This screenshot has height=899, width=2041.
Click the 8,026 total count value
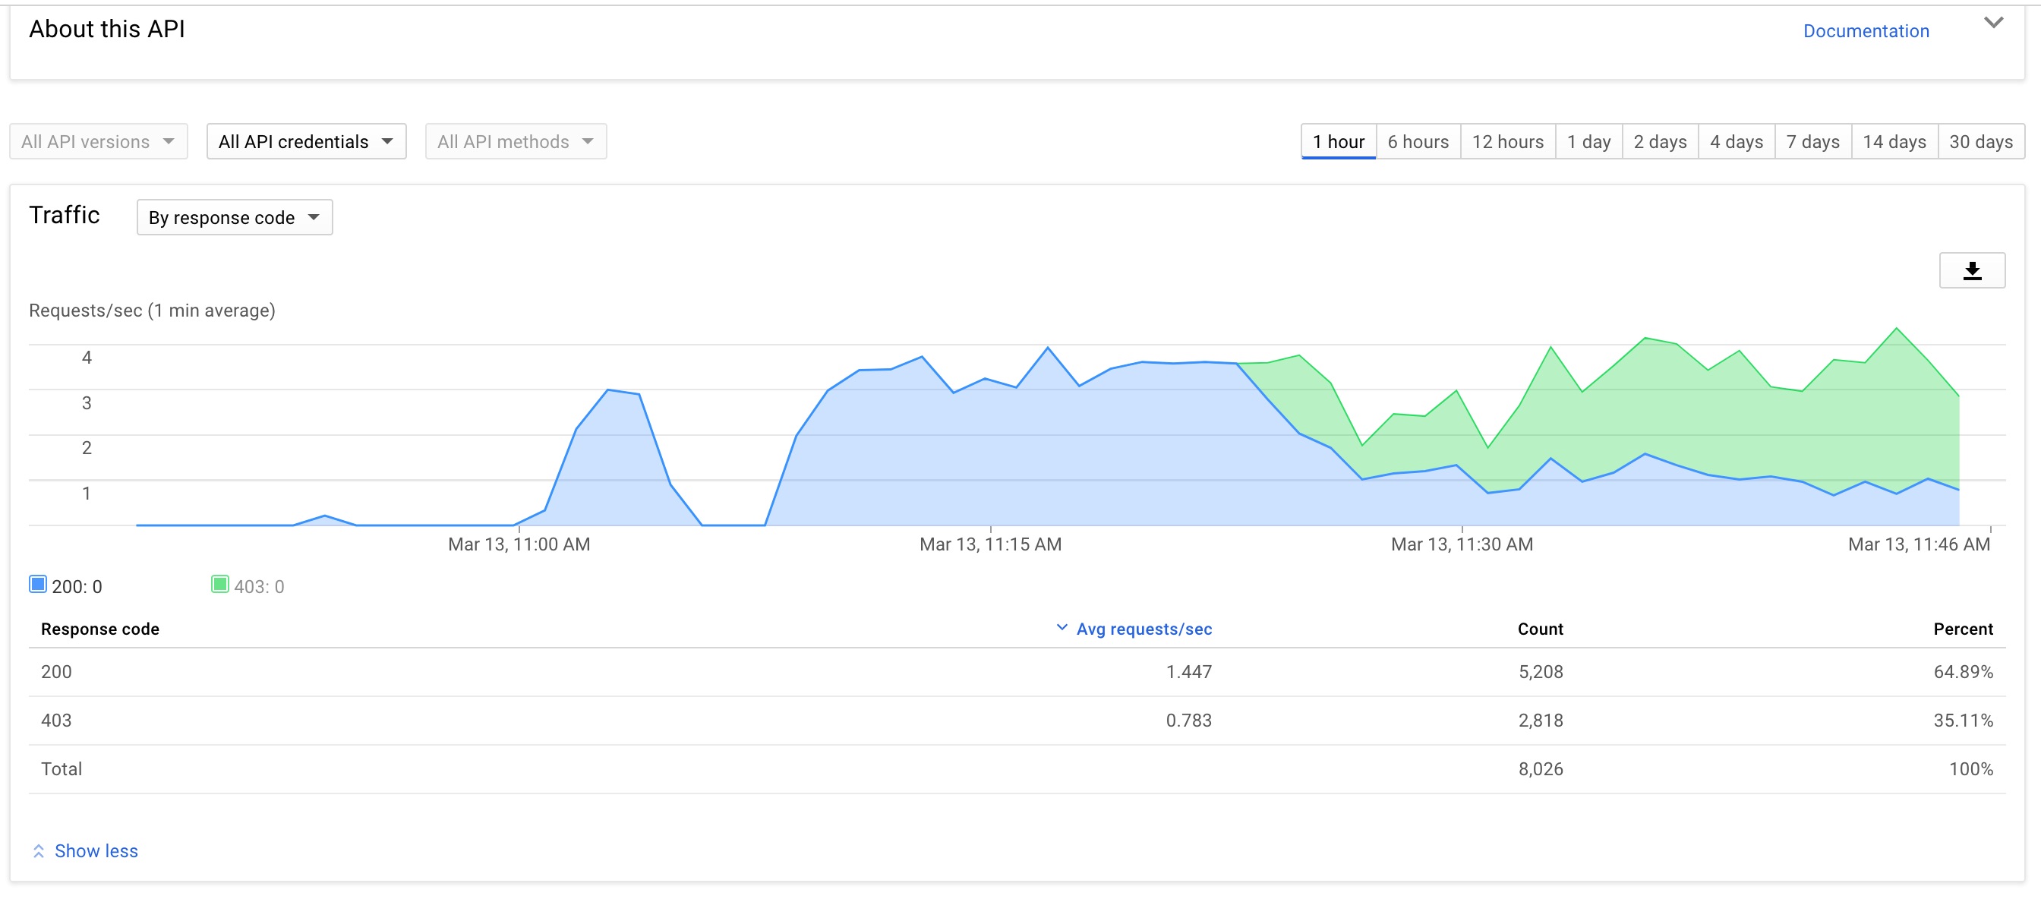[1541, 768]
